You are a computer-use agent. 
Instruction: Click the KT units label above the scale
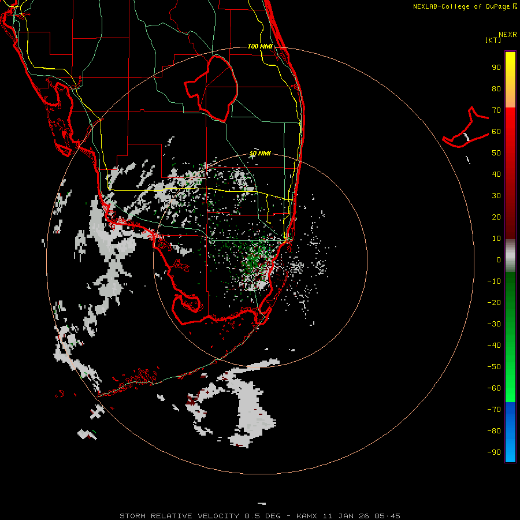click(493, 40)
